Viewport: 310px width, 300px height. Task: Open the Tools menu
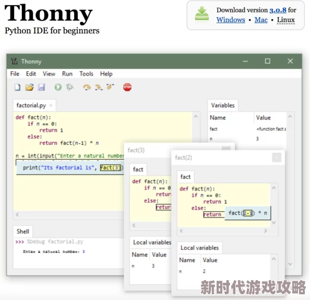[x=87, y=74]
